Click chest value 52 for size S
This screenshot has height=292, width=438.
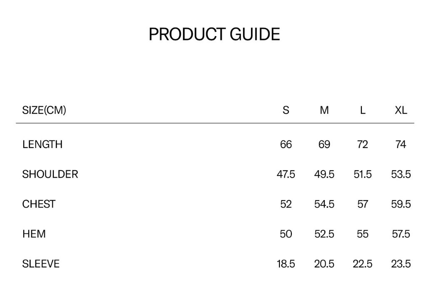pyautogui.click(x=286, y=204)
